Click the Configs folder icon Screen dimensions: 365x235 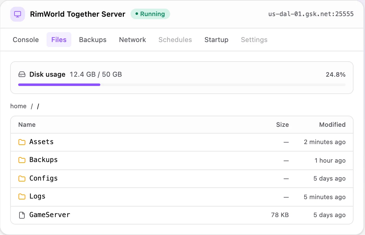(x=22, y=179)
